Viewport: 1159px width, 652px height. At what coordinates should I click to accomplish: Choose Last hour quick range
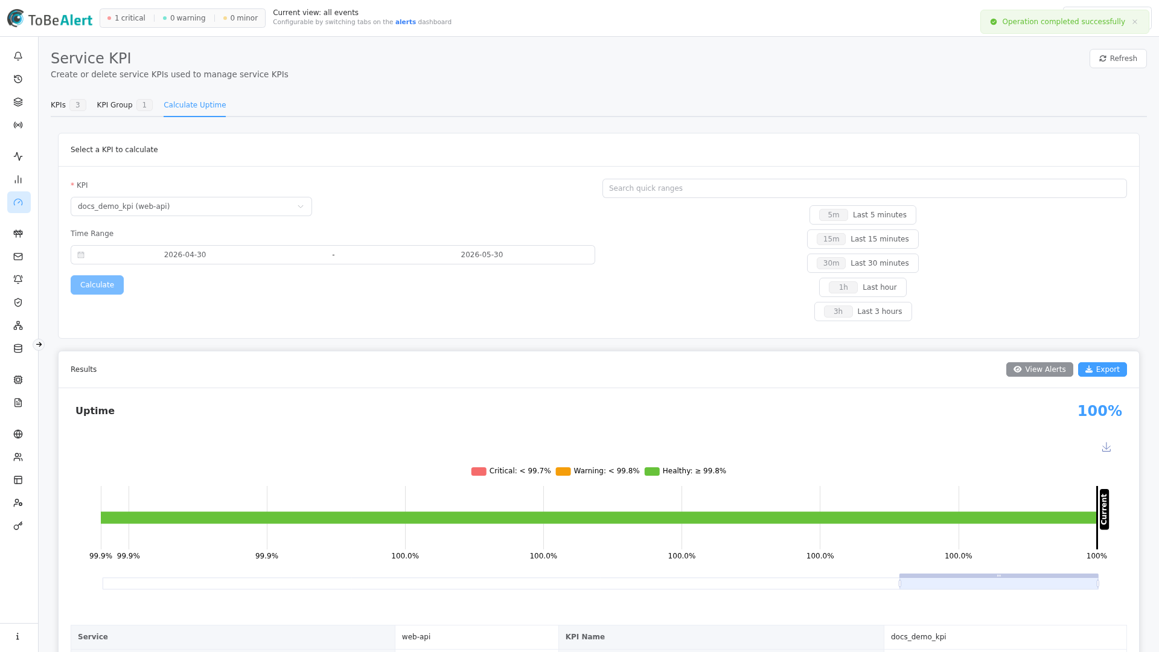coord(863,287)
